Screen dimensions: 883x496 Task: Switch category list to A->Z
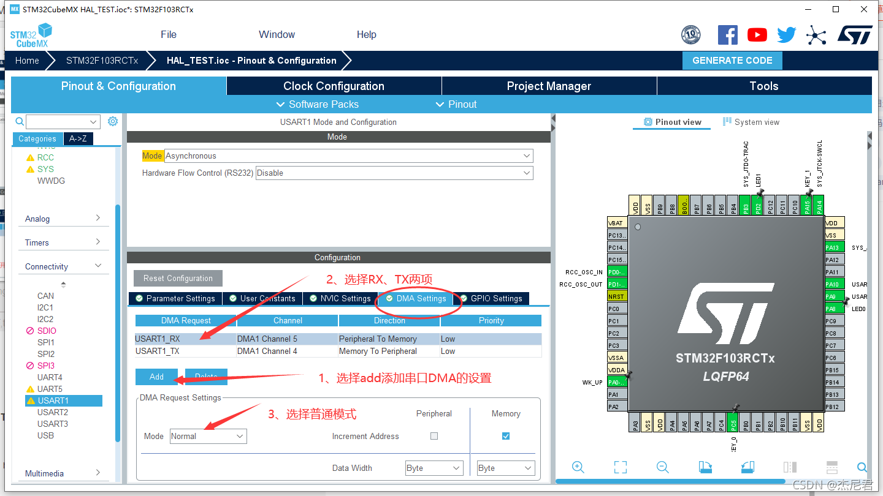point(78,138)
